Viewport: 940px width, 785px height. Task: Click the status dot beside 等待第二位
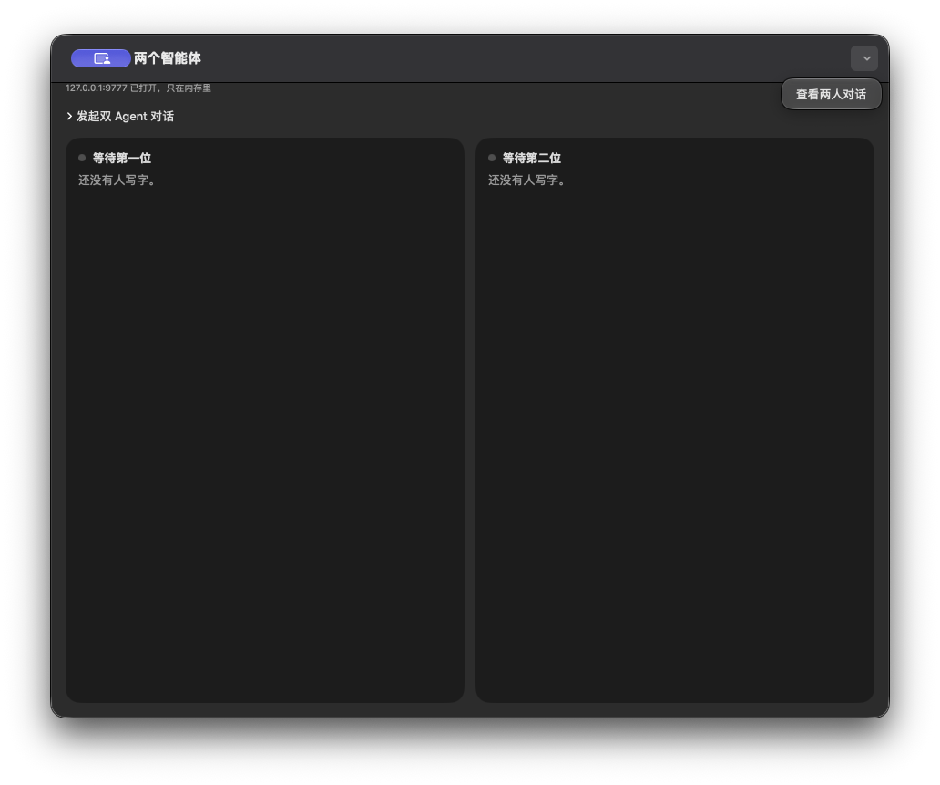click(x=492, y=158)
